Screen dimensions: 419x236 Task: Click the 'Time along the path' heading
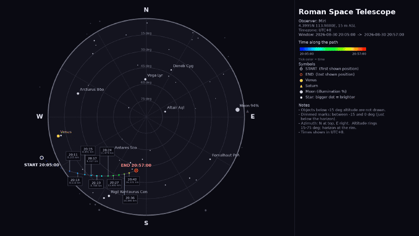point(318,42)
